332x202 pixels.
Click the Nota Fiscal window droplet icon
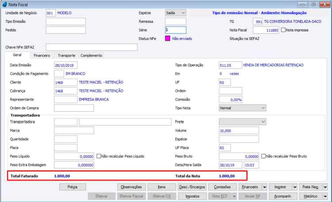[4, 4]
